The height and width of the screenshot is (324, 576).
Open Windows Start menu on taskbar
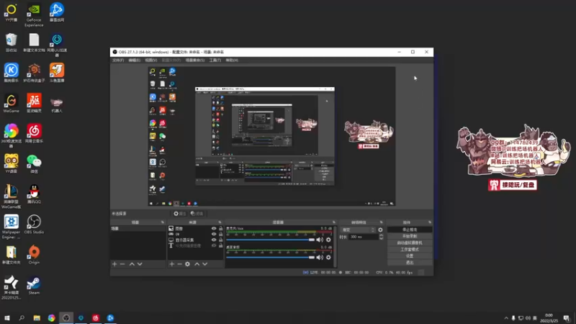click(7, 318)
